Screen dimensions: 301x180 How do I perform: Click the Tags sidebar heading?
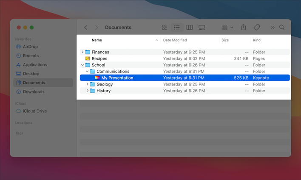(x=19, y=133)
